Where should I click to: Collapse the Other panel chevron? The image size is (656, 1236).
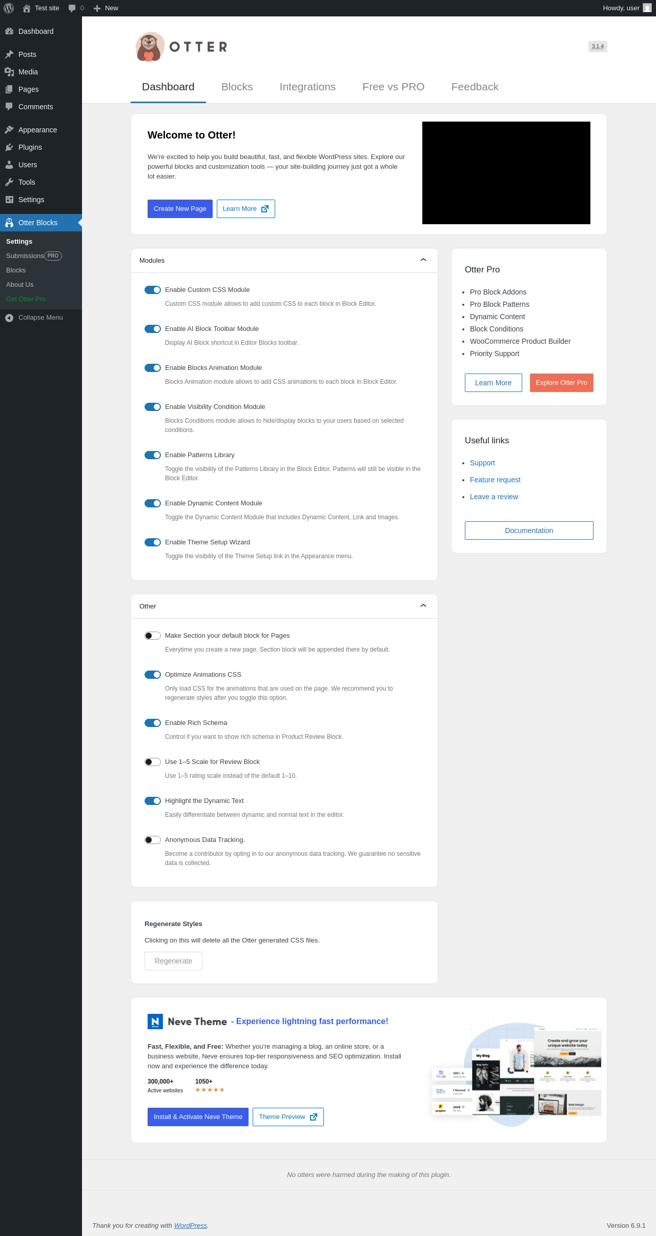point(423,606)
